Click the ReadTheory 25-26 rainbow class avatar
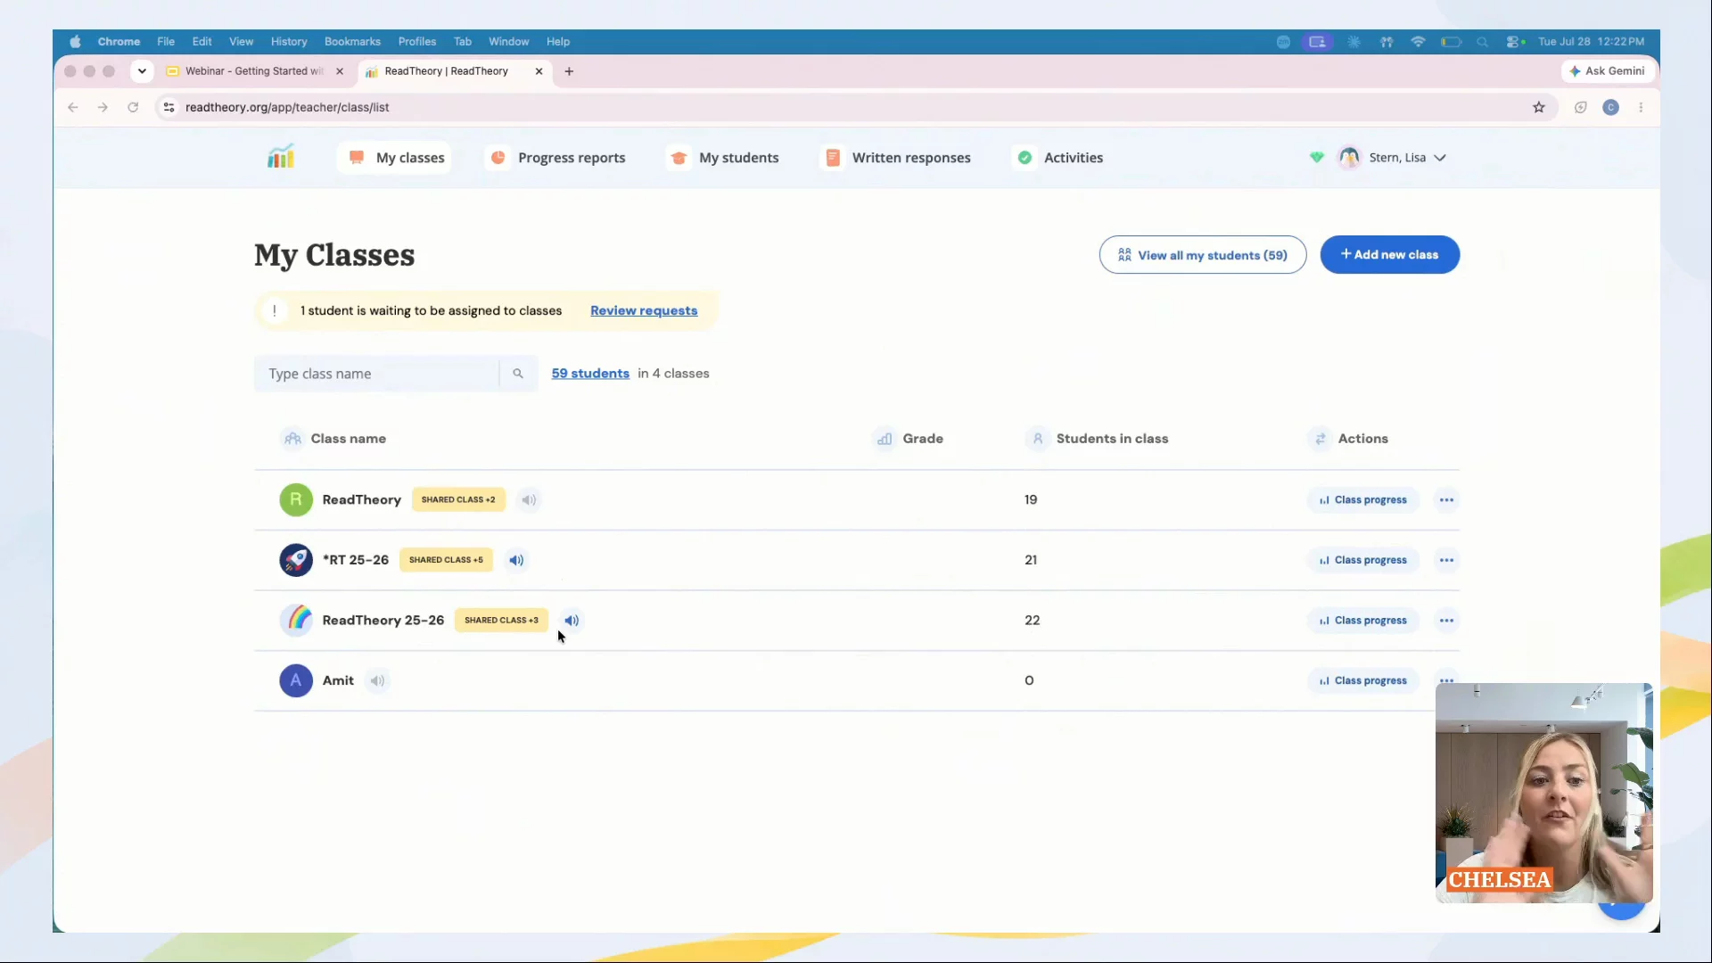The width and height of the screenshot is (1712, 963). click(x=296, y=620)
